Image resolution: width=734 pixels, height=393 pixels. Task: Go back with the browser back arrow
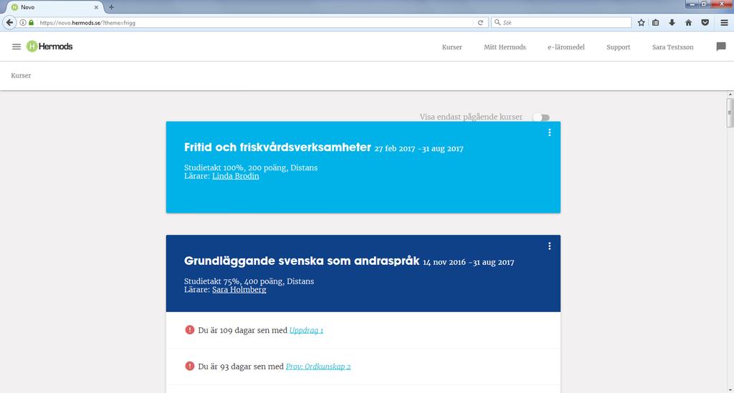9,22
